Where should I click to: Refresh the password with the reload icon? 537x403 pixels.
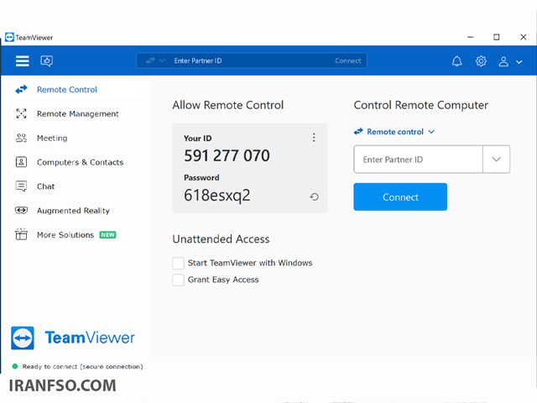(314, 196)
